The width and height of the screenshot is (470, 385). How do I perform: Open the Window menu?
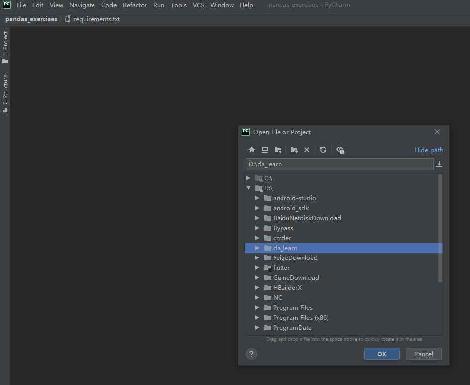tap(222, 5)
